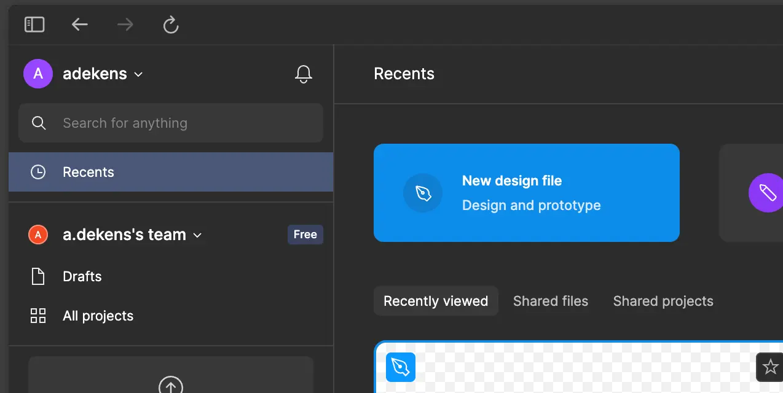Expand the a.dekens's team dropdown chevron

pos(197,235)
